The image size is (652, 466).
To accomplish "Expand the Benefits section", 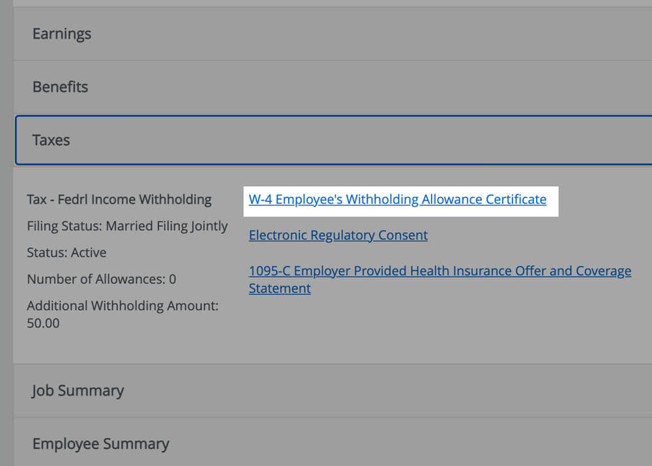I will [x=326, y=87].
